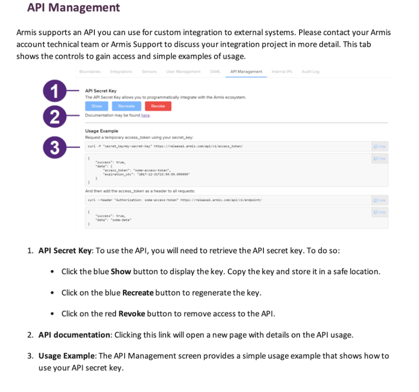Switch to the Internal IPs tab

click(x=282, y=72)
